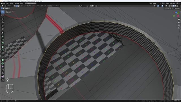Open the Edit menu
Screen dimensions: 181x102
7,3
